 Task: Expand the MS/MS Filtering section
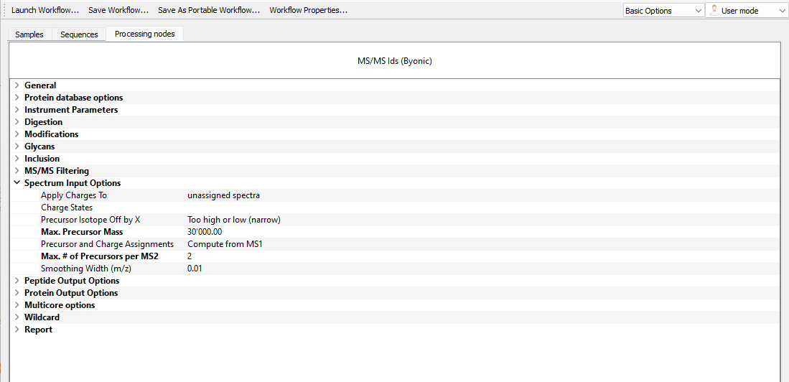click(x=17, y=171)
